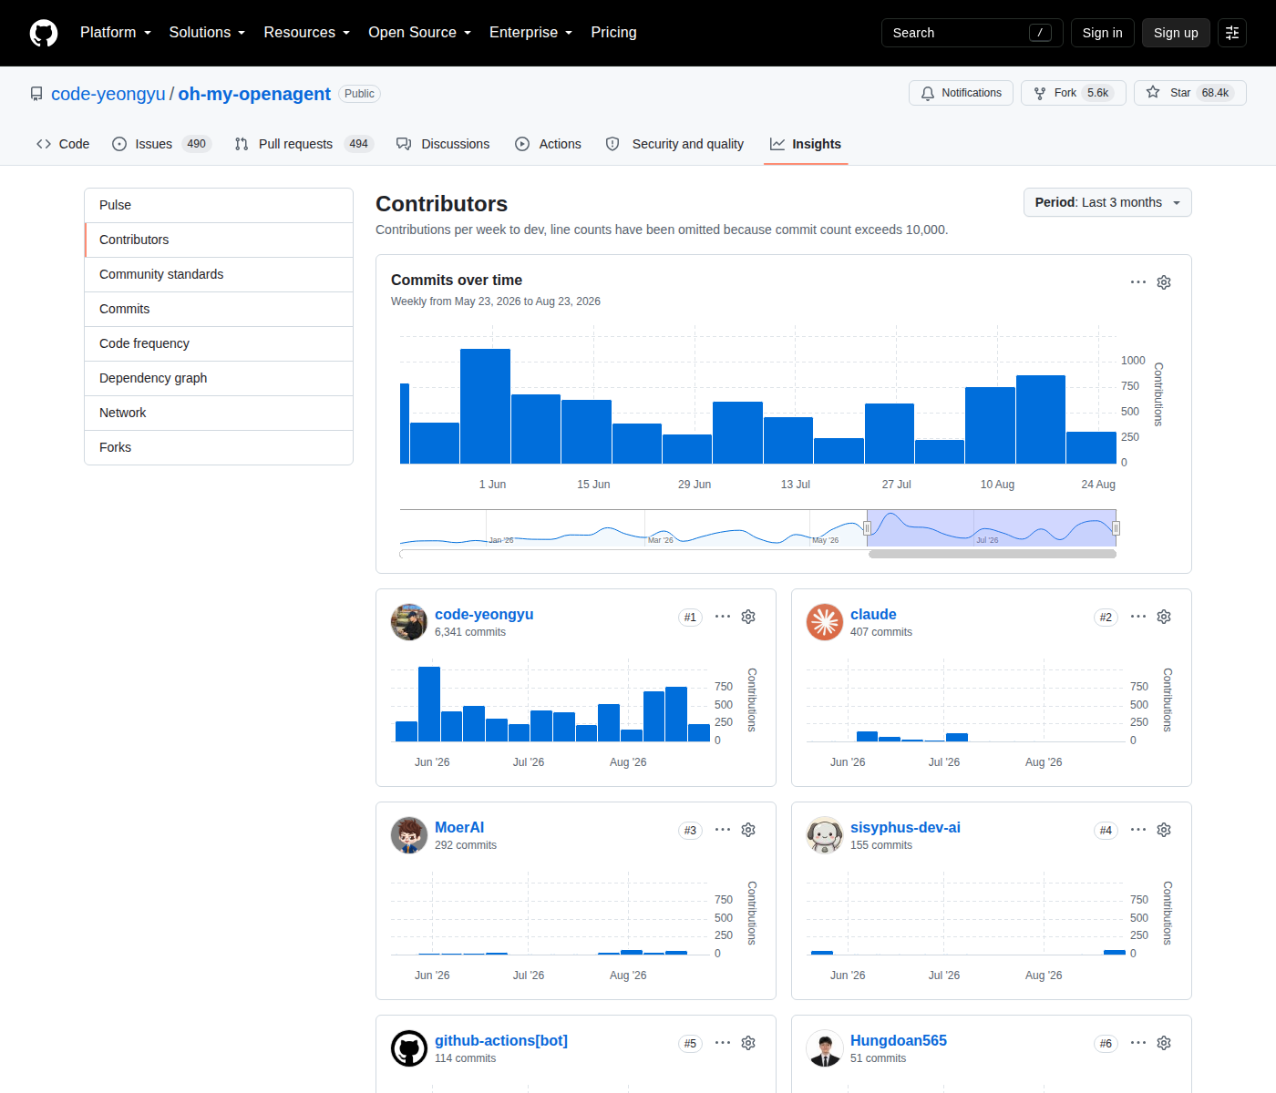This screenshot has height=1093, width=1276.
Task: Expand the Enterprise menu
Action: coord(531,33)
